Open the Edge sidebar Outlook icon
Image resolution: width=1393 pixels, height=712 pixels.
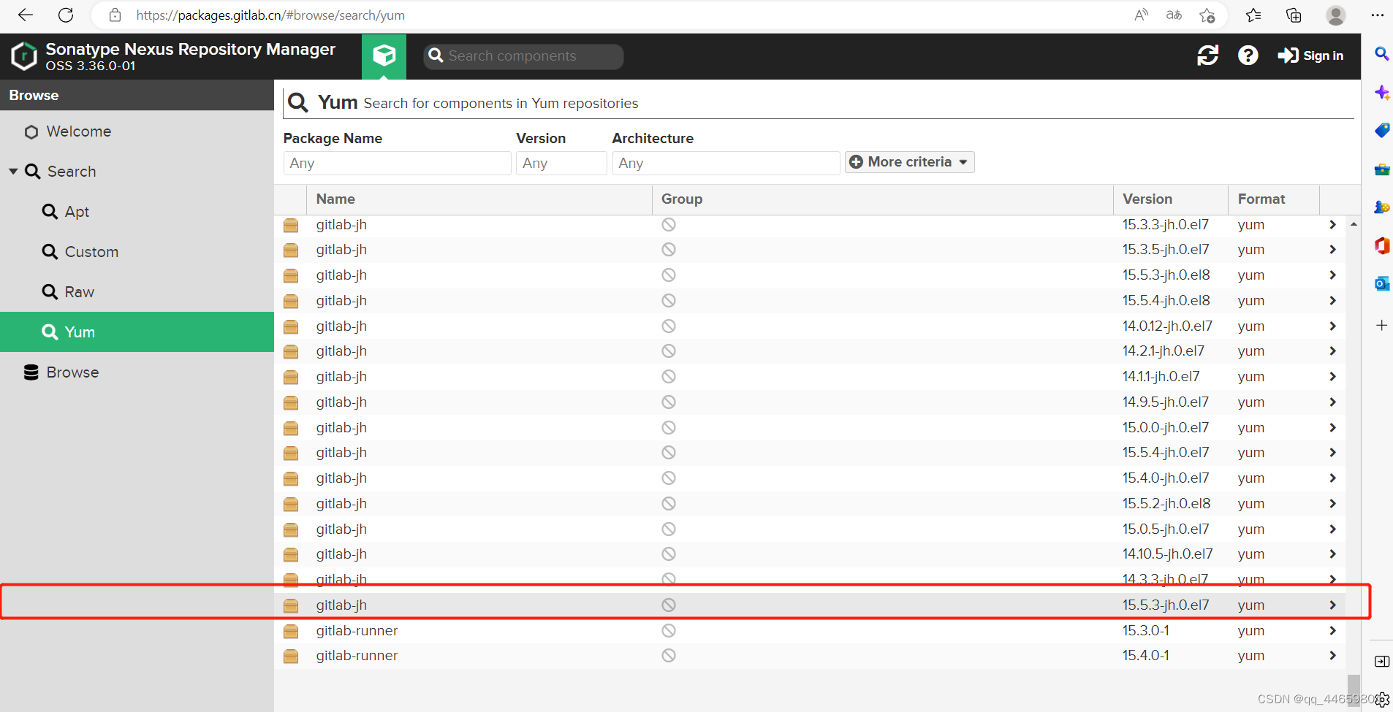[x=1381, y=283]
